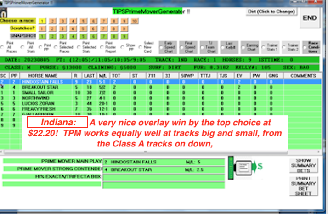The height and width of the screenshot is (214, 328).
Task: Select Print Selected Stats radio button
Action: click(79, 47)
